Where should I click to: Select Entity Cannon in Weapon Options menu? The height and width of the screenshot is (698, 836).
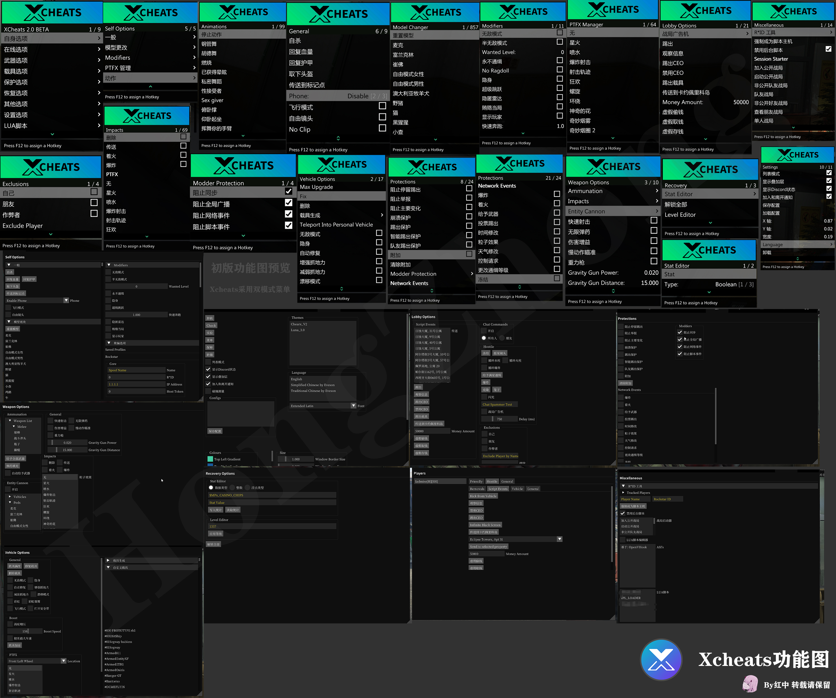point(613,211)
